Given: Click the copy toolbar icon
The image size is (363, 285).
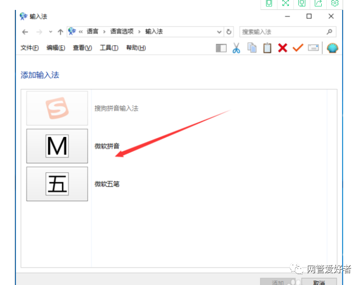Looking at the screenshot, I should (252, 48).
